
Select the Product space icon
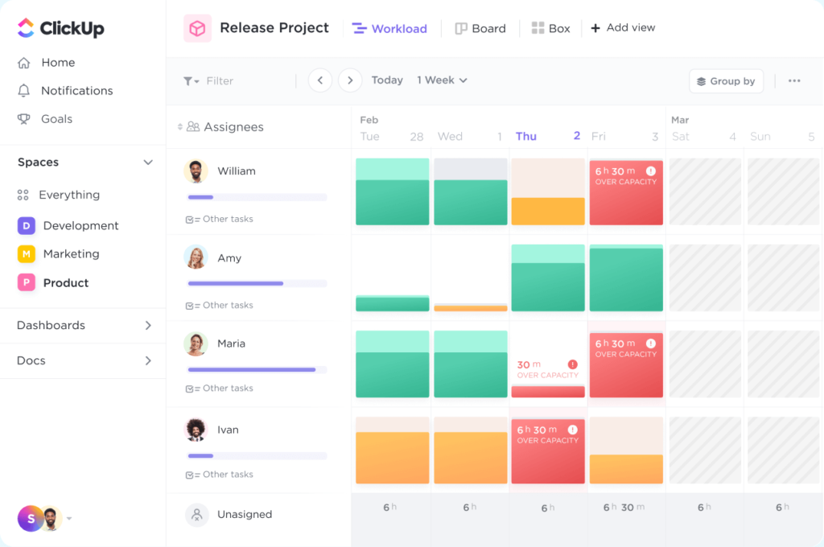point(25,282)
